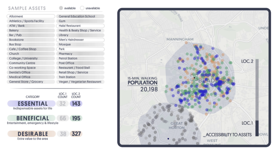Click the Cafe / Coffee Shop asset

pyautogui.click(x=31, y=49)
